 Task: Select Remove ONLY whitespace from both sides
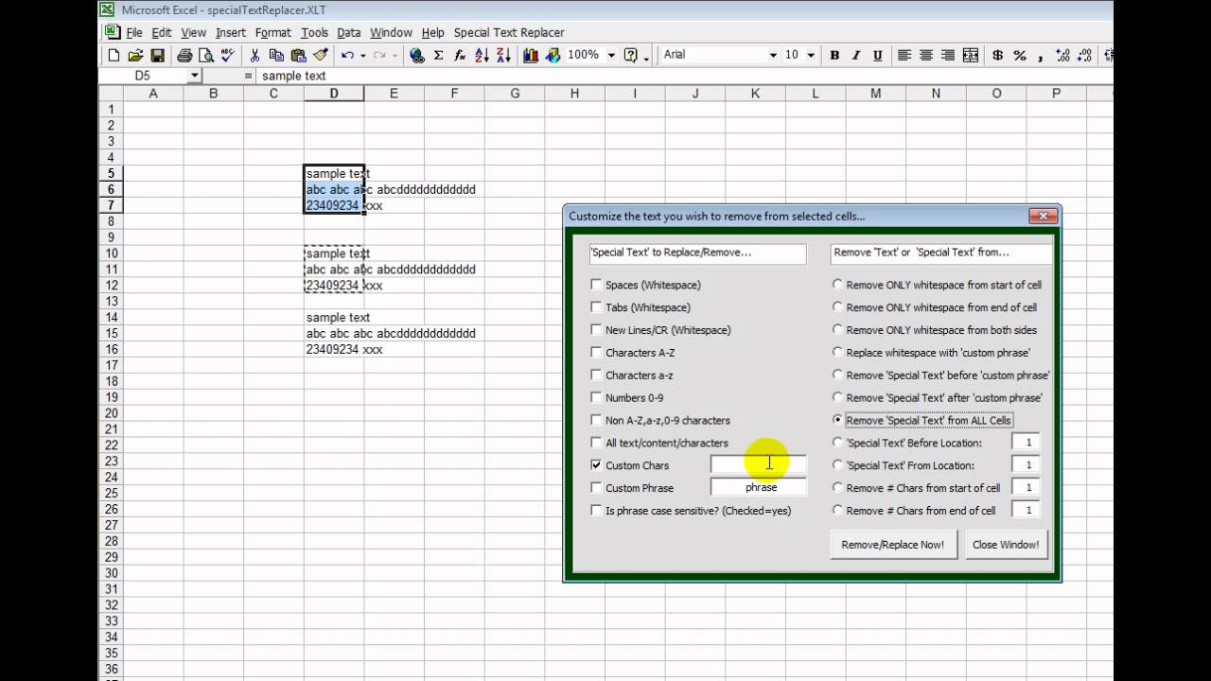(837, 330)
